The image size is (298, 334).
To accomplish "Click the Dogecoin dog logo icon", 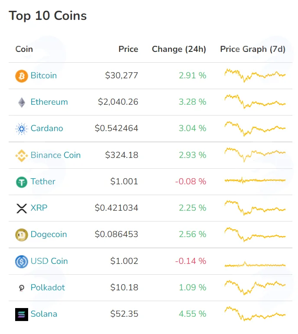I will point(22,235).
